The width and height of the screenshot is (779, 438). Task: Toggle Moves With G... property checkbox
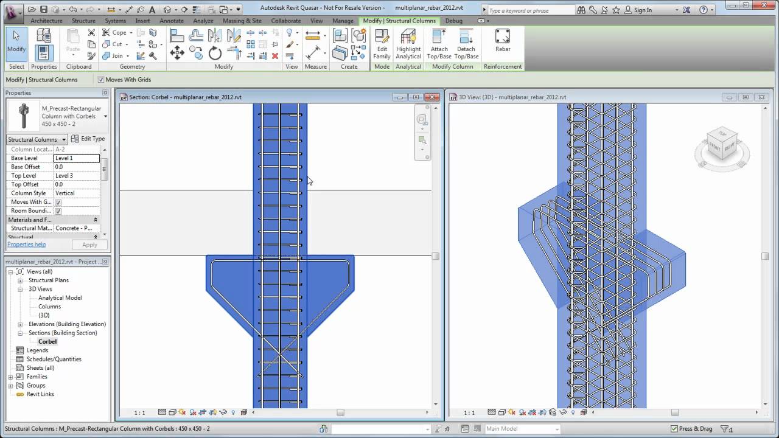pyautogui.click(x=58, y=202)
